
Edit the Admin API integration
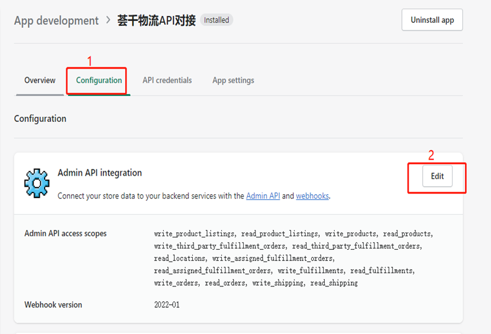[437, 176]
